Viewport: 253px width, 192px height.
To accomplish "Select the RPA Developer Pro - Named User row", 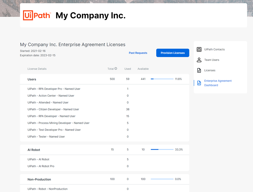I will click(x=105, y=89).
